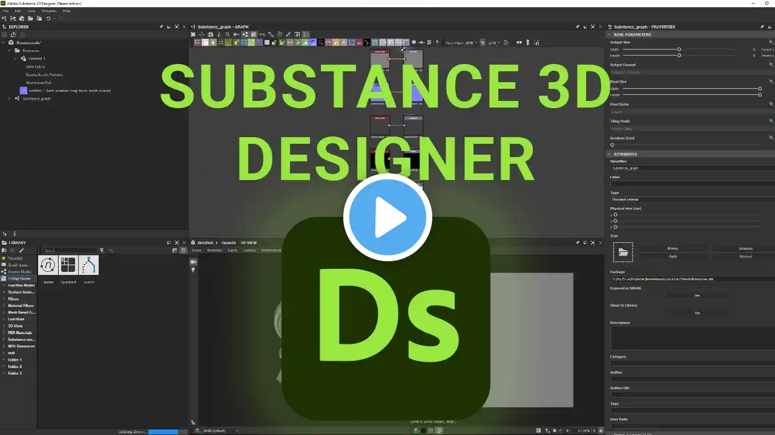Edit the Identifier field

click(x=692, y=168)
